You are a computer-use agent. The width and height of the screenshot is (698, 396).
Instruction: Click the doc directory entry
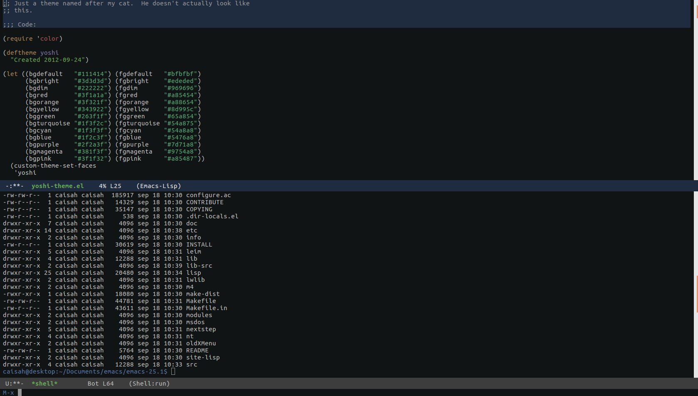(192, 223)
